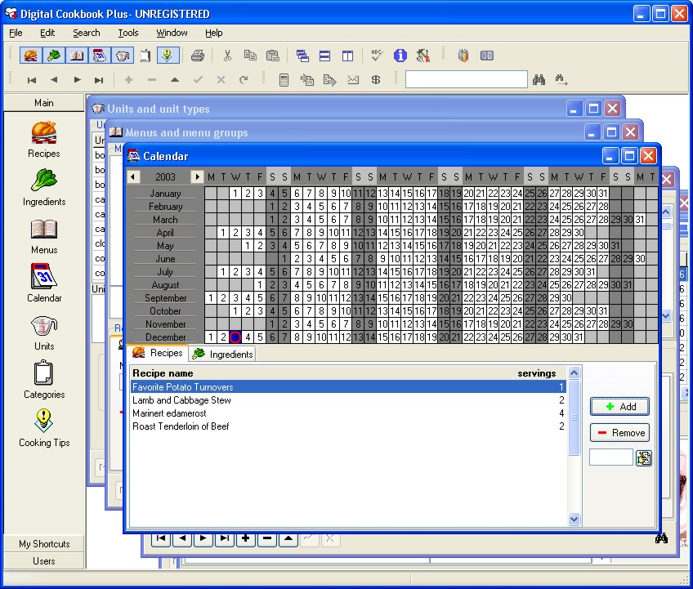This screenshot has width=693, height=589.
Task: Select the Roast Tenderloin of Beef row
Action: (348, 426)
